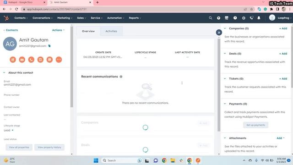Collapse the Deals (0) sidebar section
This screenshot has height=165, width=293.
225,54
